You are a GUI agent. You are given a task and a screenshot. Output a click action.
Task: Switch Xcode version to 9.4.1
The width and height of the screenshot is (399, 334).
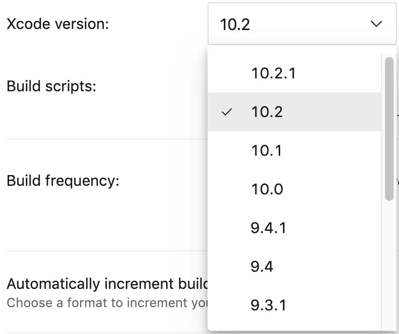[268, 228]
